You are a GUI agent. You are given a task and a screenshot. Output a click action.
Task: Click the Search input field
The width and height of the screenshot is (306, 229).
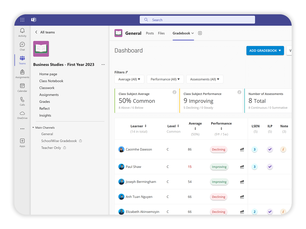(x=197, y=19)
